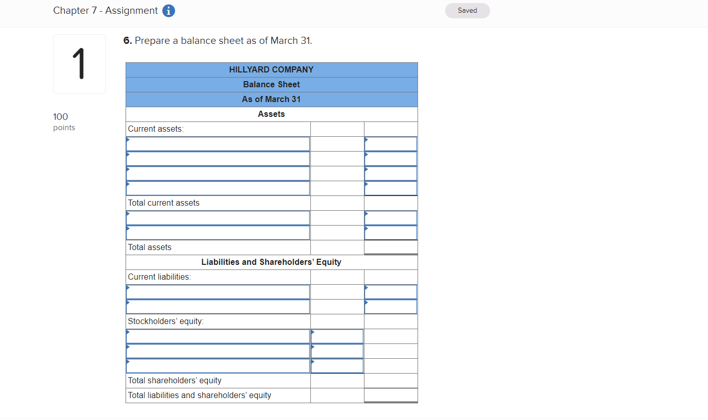Screen dimensions: 708x420
Task: Open the second Stockholders' equity account dropdown
Action: [218, 351]
